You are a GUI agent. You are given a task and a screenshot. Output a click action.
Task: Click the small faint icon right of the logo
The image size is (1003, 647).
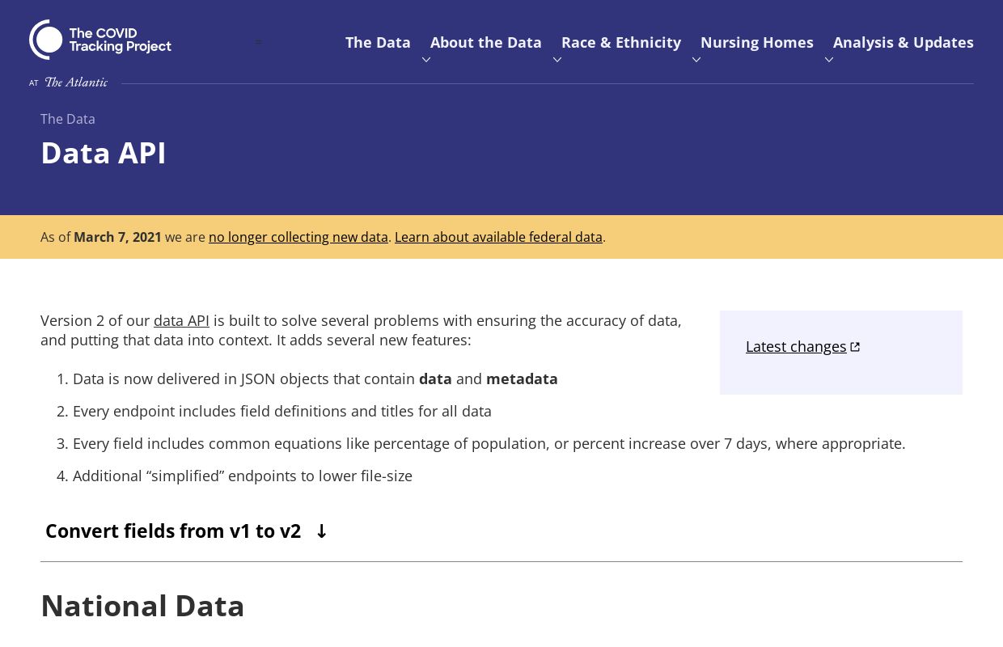258,41
